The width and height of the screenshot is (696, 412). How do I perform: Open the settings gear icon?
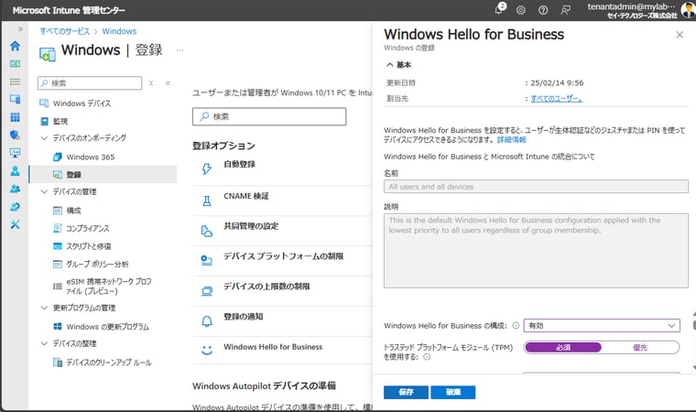pyautogui.click(x=521, y=10)
